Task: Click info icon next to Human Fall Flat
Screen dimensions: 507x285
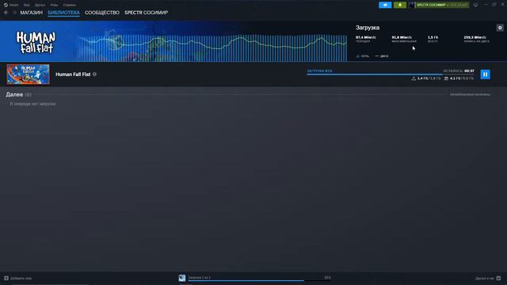Action: coord(95,74)
